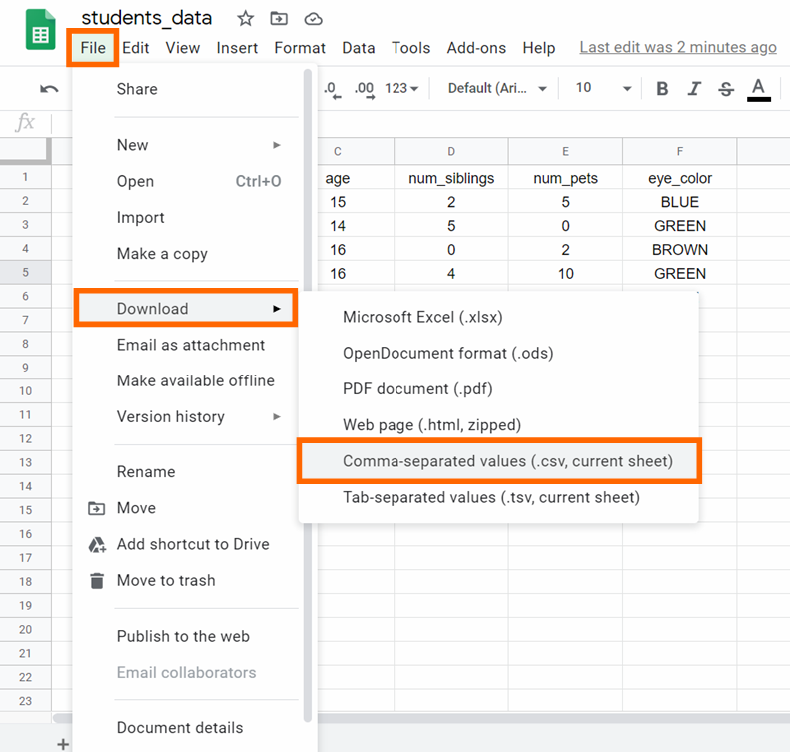Screen dimensions: 792x752
Task: Click the add sheet plus icon
Action: 63,744
